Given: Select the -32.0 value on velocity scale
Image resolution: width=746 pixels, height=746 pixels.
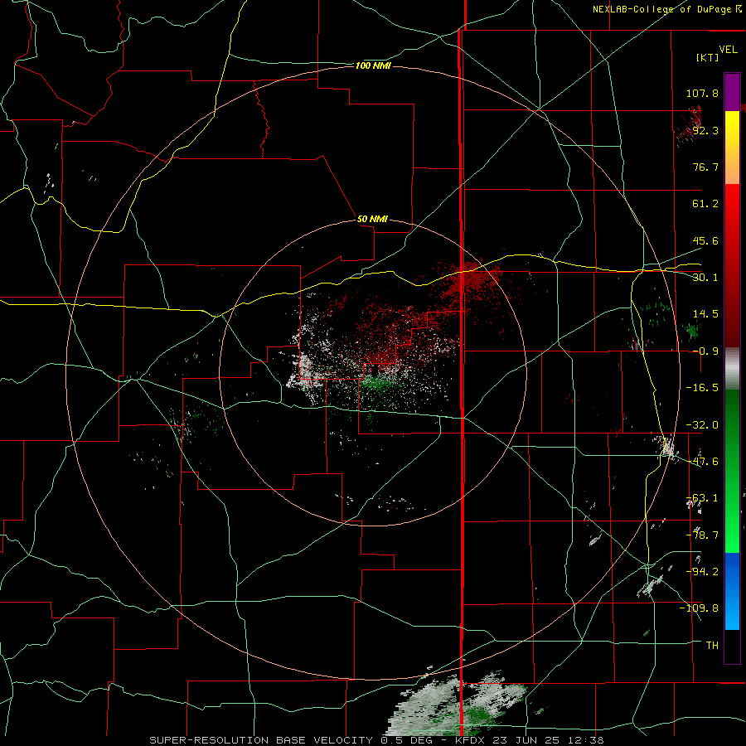Looking at the screenshot, I should 702,425.
